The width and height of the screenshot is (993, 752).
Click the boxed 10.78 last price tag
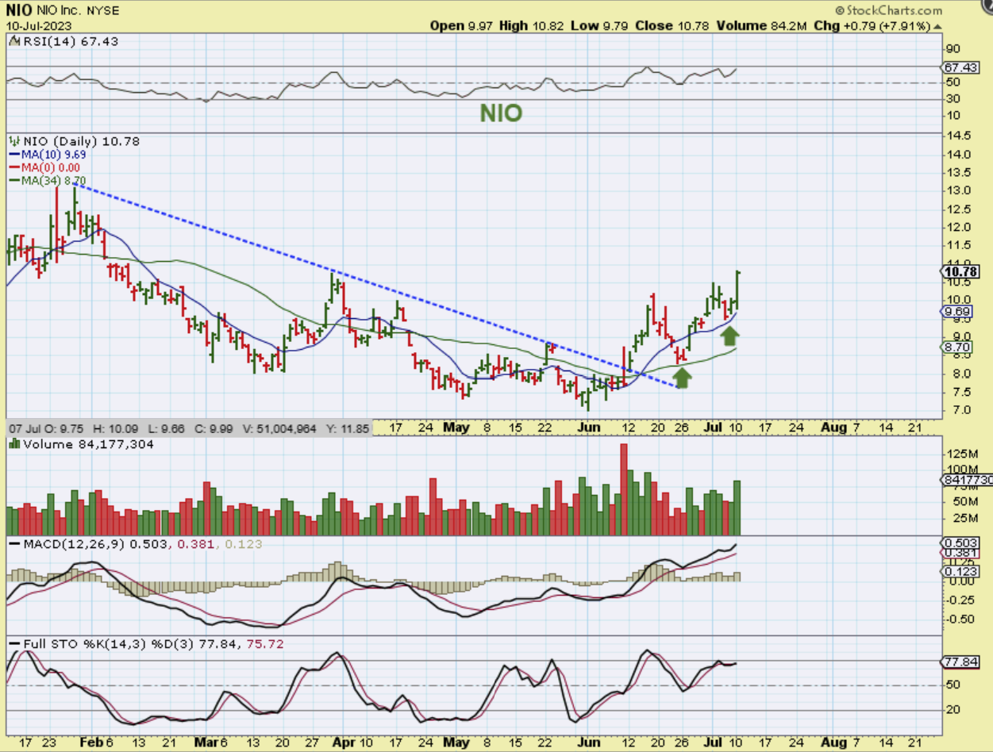960,271
